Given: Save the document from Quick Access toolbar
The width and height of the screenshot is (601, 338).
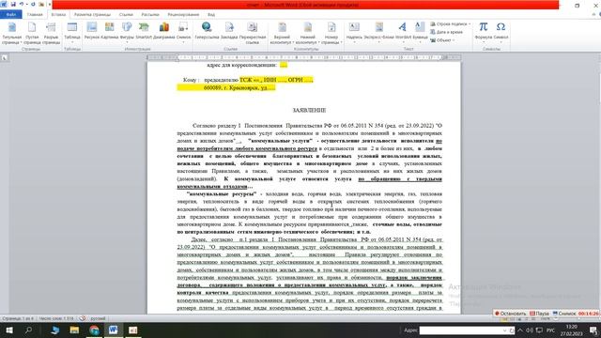Looking at the screenshot, I should point(13,4).
